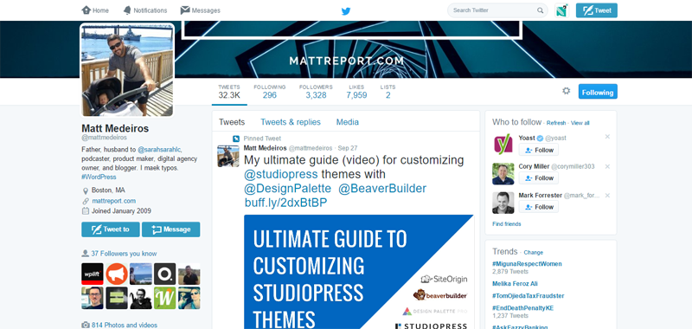Click the camera icon beside Photos and videos
Screen dimensions: 692x329
85,326
